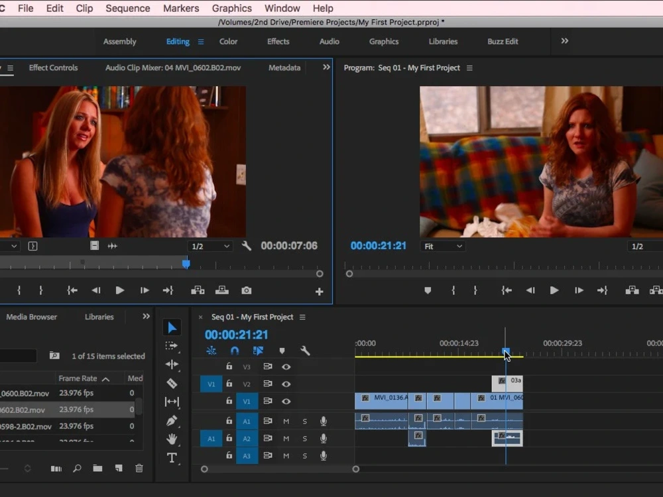The image size is (663, 497).
Task: Toggle Linked Selection in timeline
Action: tap(257, 351)
